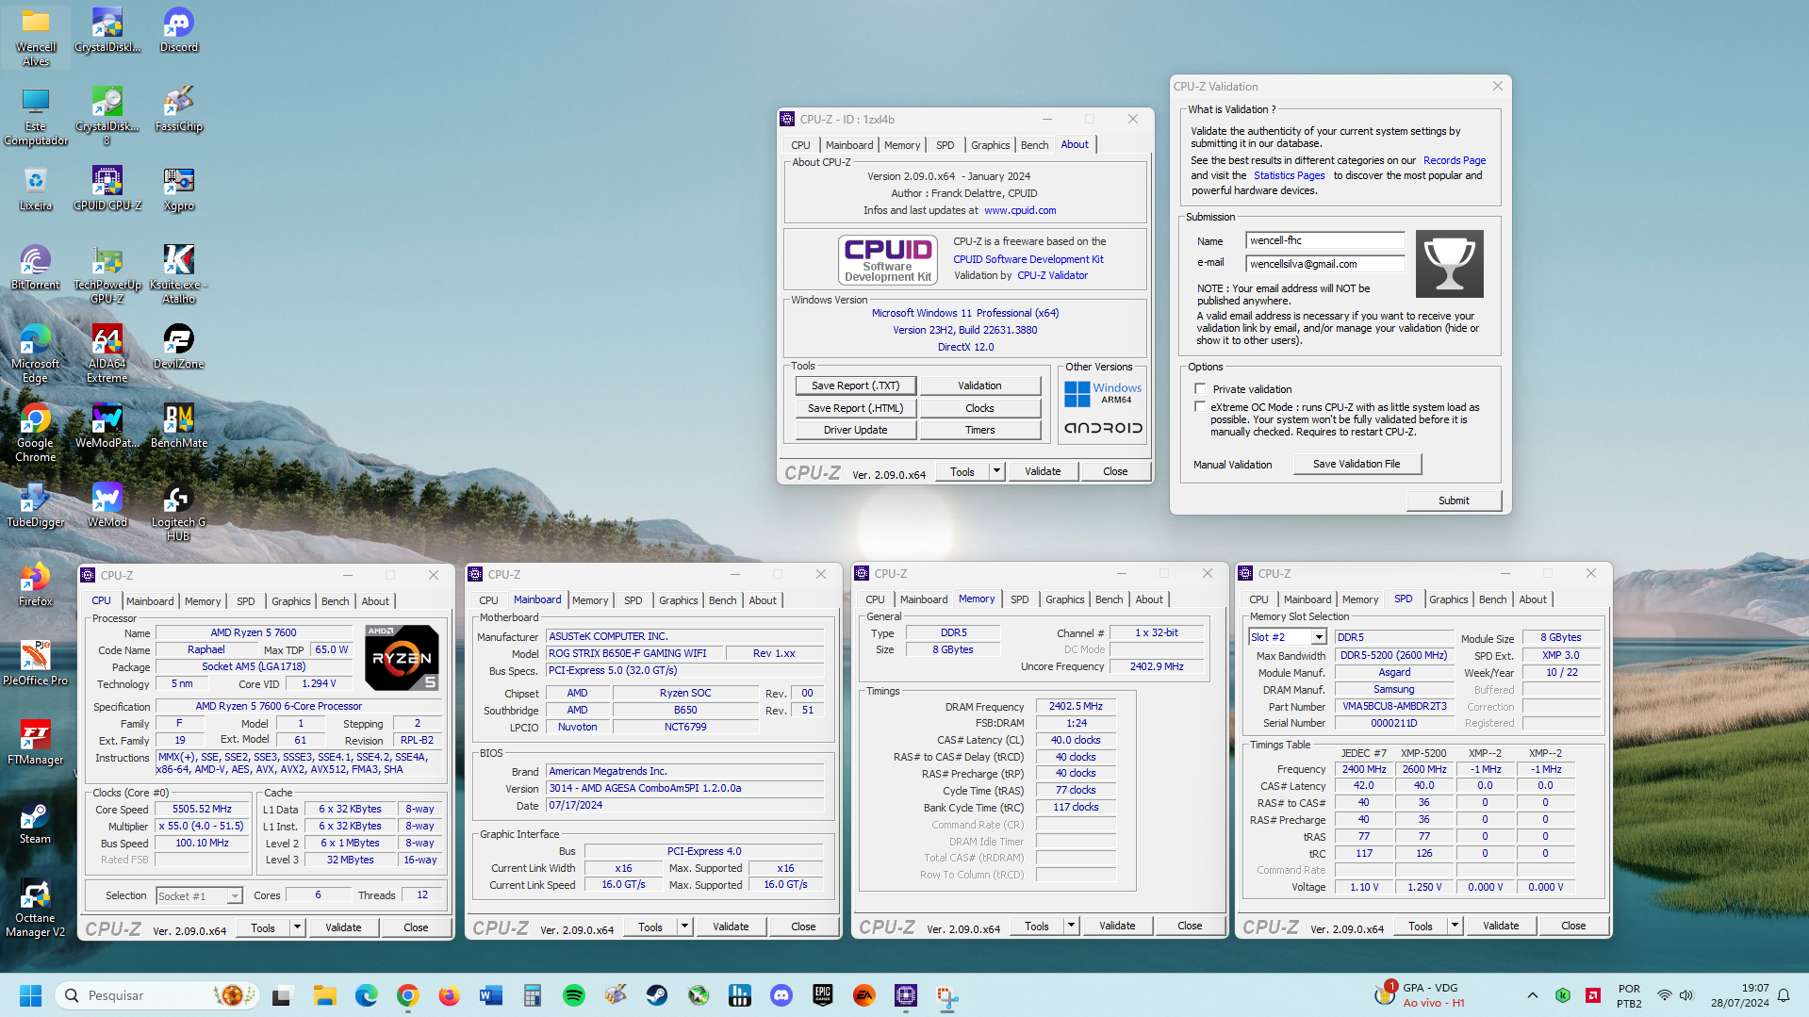
Task: Open the Statistics Pages link
Action: (x=1289, y=175)
